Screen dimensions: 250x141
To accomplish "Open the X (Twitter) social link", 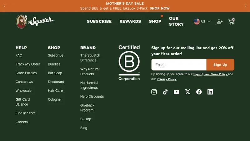I will 188,92.
